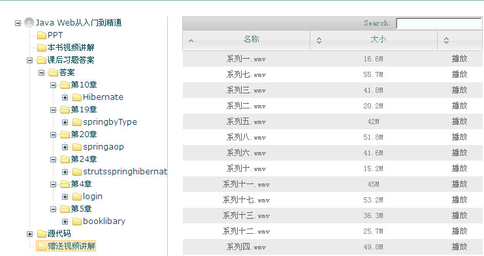The image size is (484, 256).
Task: Collapse the 课后习题答案 node
Action: coord(29,60)
